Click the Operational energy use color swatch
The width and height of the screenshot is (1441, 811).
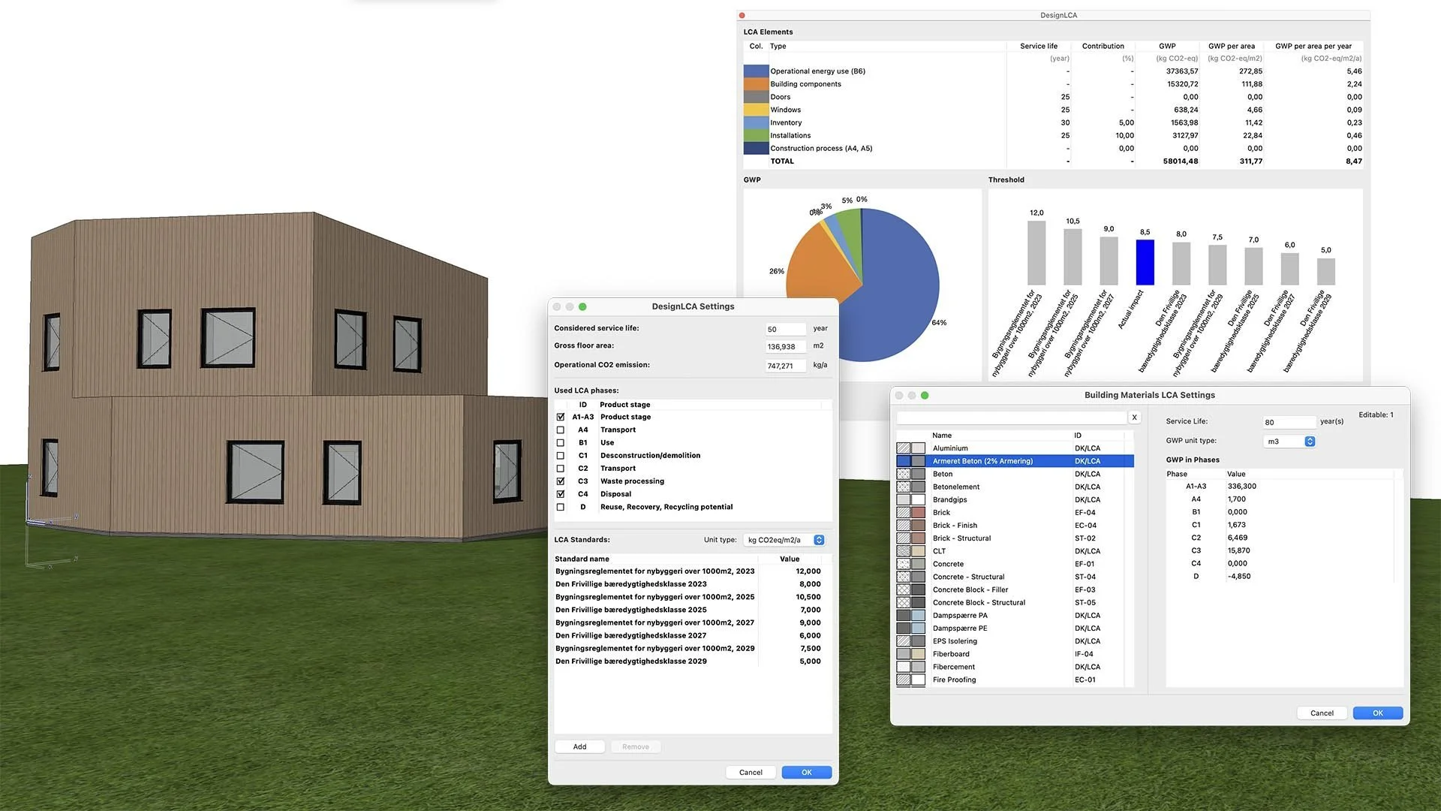[755, 71]
